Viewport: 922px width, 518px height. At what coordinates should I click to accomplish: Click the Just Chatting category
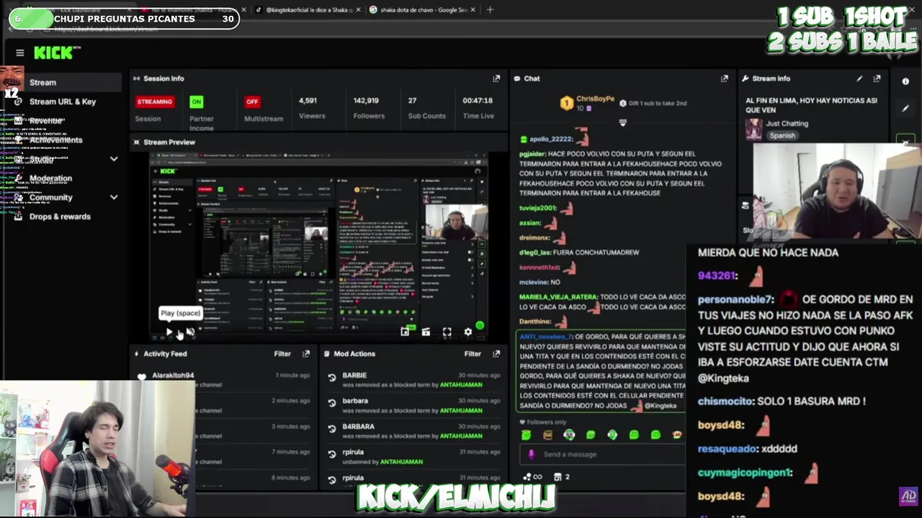click(787, 124)
